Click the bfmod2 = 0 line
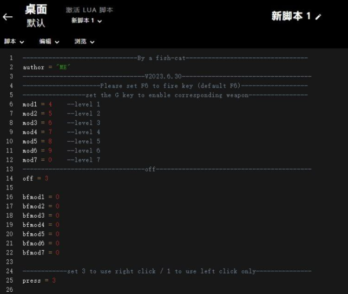Screen dimensions: 348x294 click(x=41, y=206)
